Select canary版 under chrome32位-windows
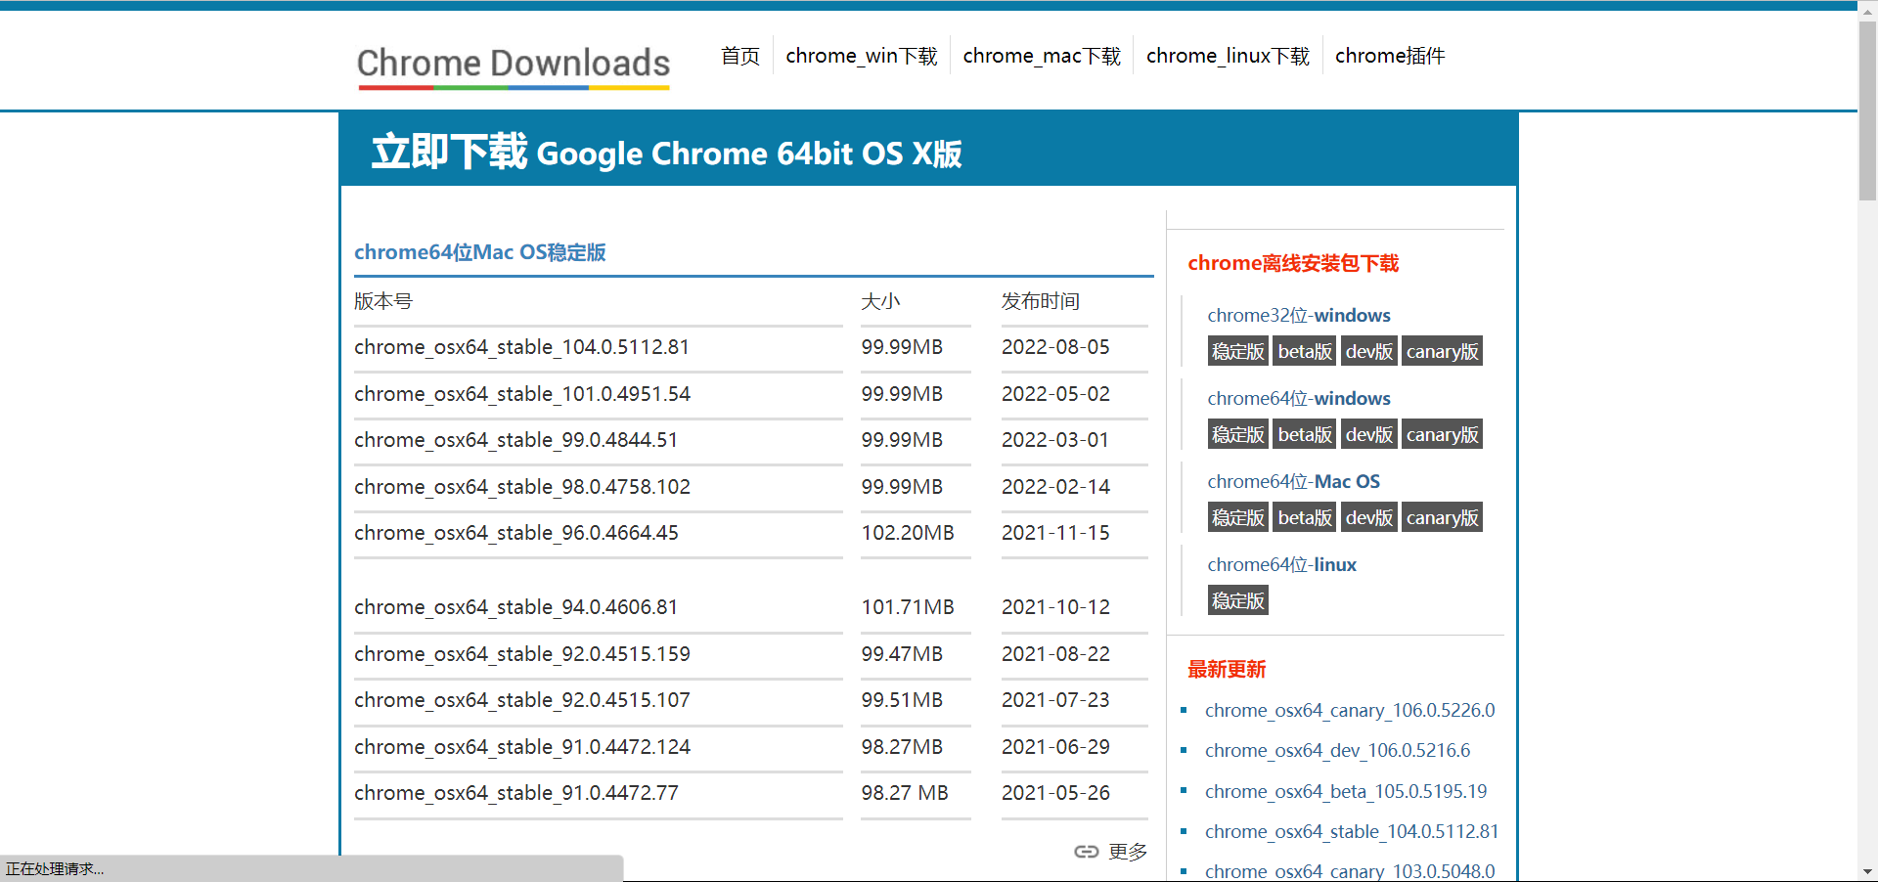The height and width of the screenshot is (882, 1878). [x=1442, y=351]
